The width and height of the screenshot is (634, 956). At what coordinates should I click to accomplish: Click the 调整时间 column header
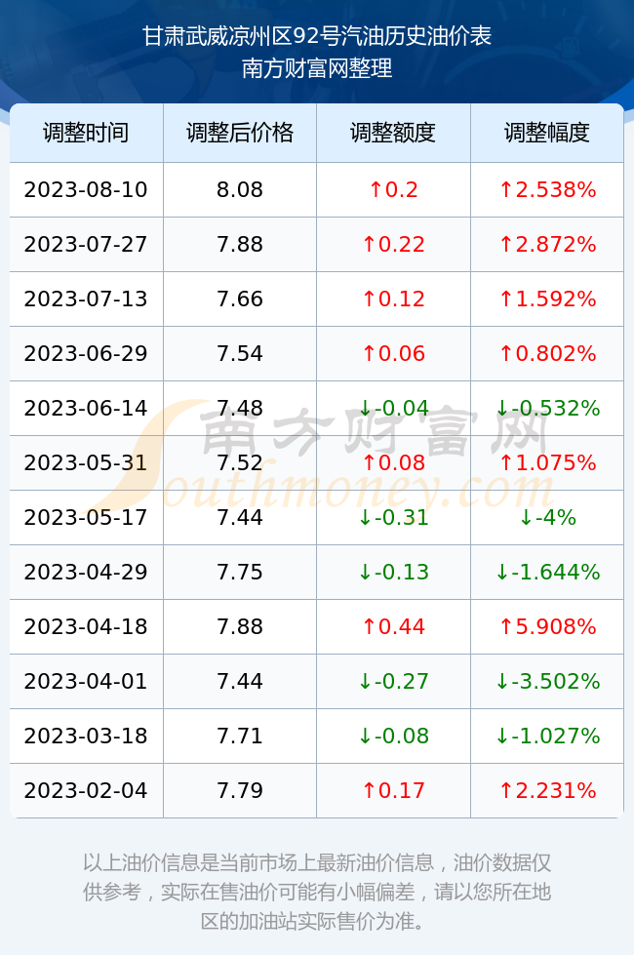[x=86, y=133]
